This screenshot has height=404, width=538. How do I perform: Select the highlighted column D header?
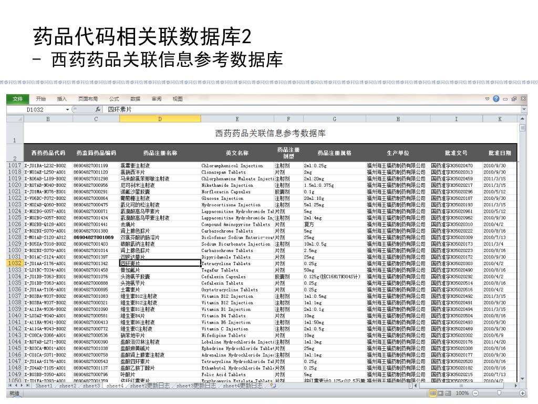(160, 119)
